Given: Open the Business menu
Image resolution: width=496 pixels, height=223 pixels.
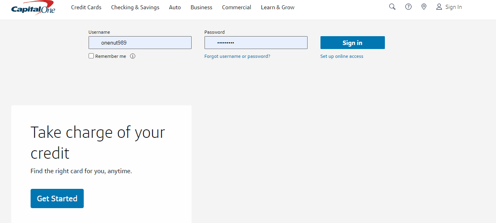Looking at the screenshot, I should pos(201,7).
